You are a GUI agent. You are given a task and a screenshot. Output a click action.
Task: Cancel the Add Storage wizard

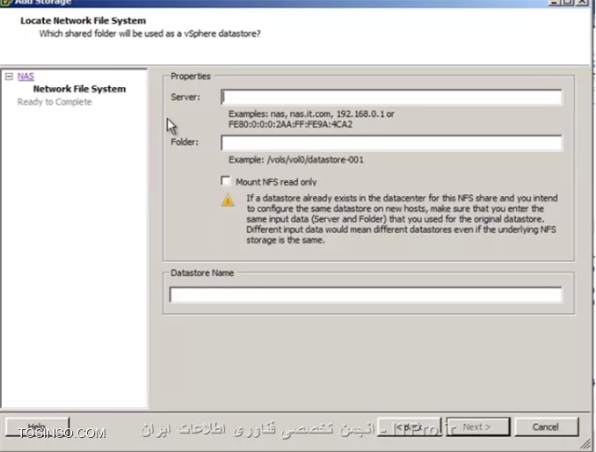coord(546,426)
